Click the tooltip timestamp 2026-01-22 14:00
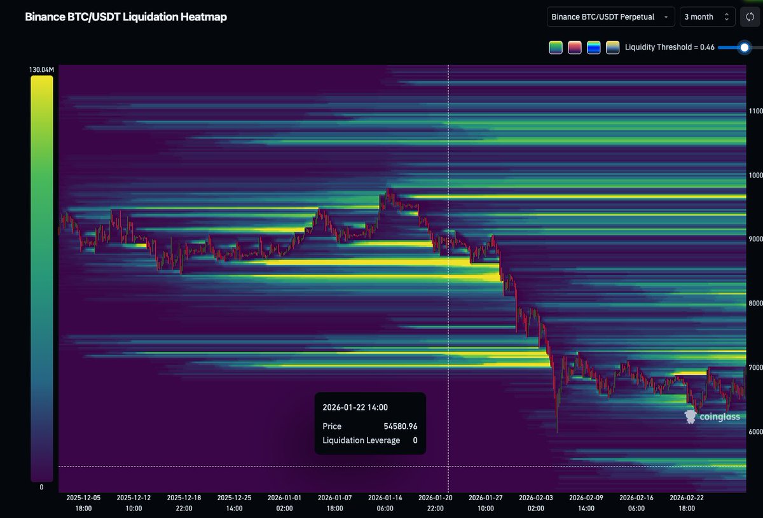The image size is (763, 518). click(x=355, y=408)
